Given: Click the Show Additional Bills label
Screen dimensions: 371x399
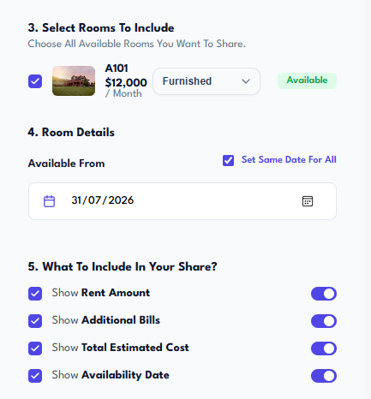Looking at the screenshot, I should (106, 320).
